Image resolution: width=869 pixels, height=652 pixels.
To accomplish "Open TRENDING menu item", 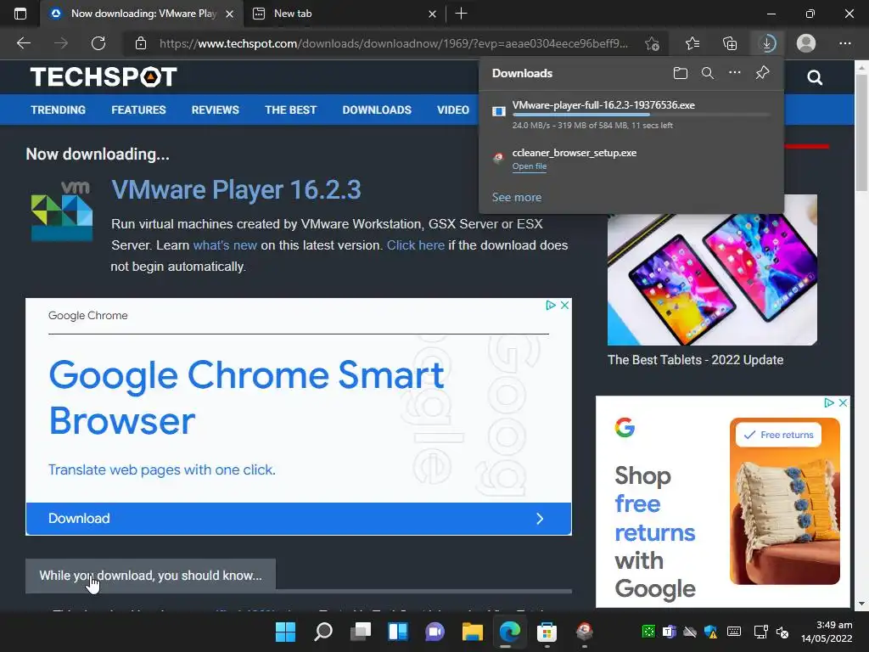I will [59, 110].
